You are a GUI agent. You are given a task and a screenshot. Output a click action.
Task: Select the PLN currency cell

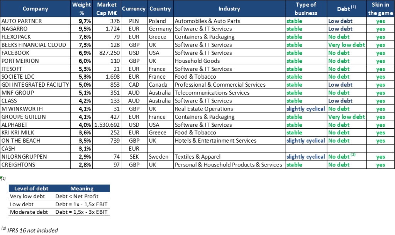coord(134,21)
